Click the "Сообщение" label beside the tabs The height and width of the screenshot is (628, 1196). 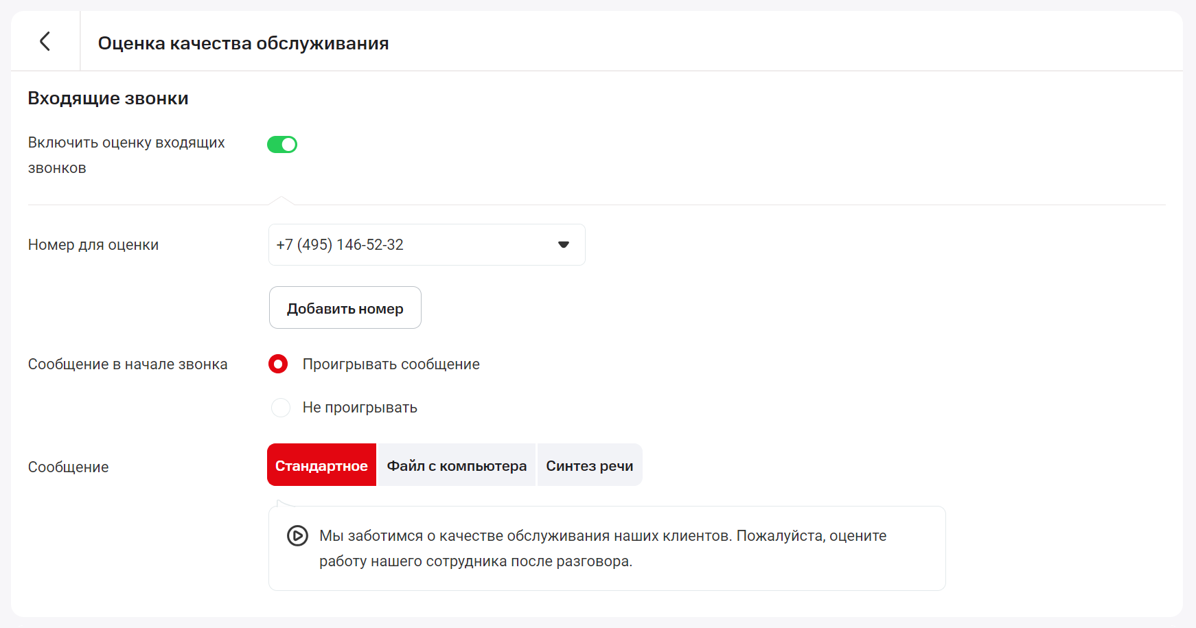coord(69,467)
